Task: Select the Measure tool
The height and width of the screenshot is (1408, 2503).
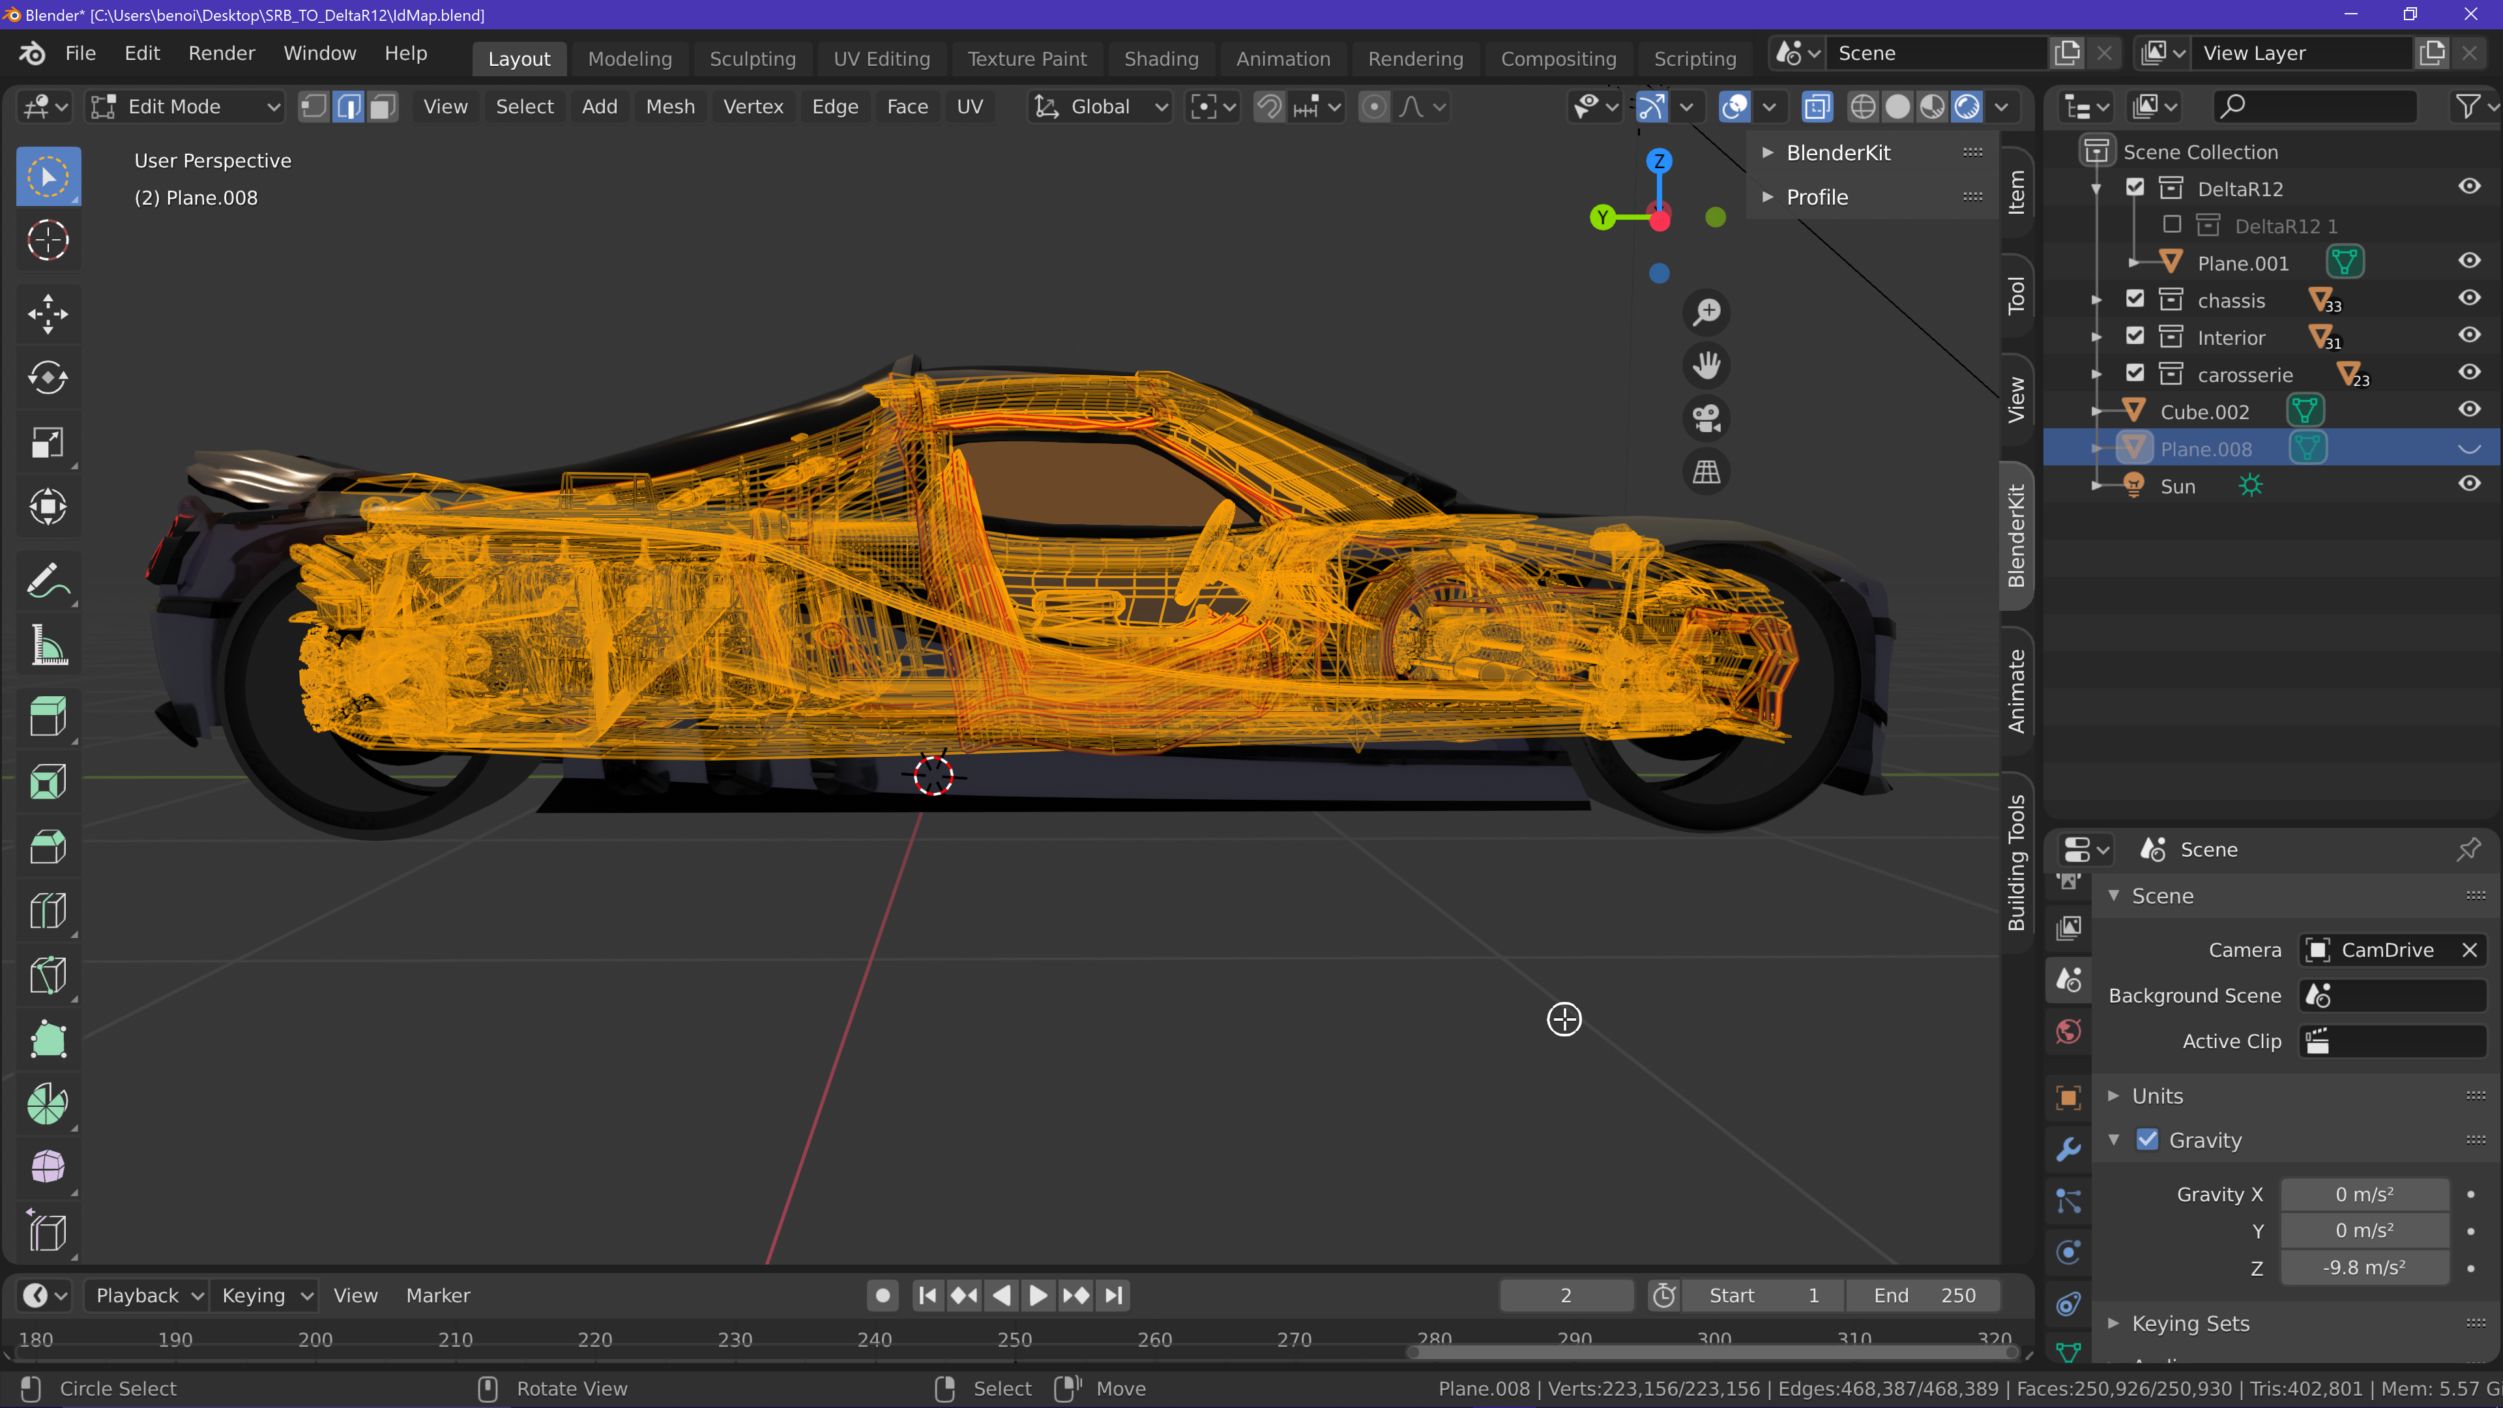Action: (48, 644)
